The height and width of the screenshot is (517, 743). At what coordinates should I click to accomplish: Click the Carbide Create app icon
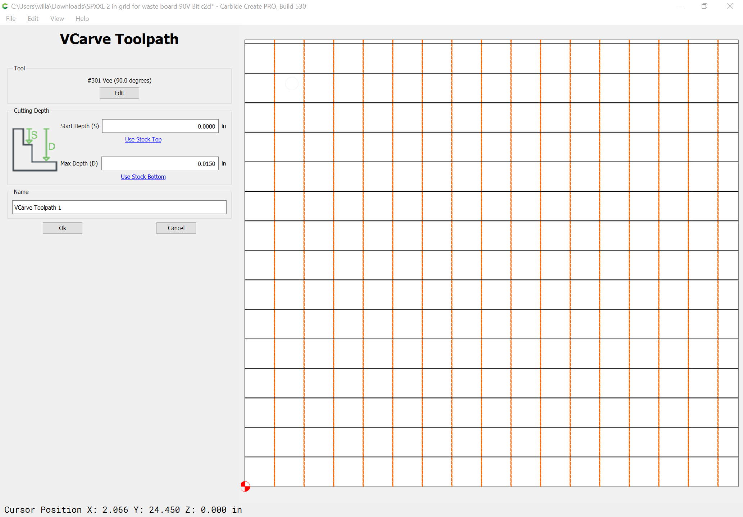pos(5,6)
